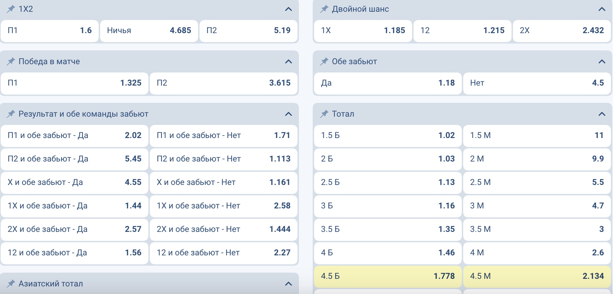Pin the 1X2 market
The height and width of the screenshot is (294, 613).
click(11, 9)
